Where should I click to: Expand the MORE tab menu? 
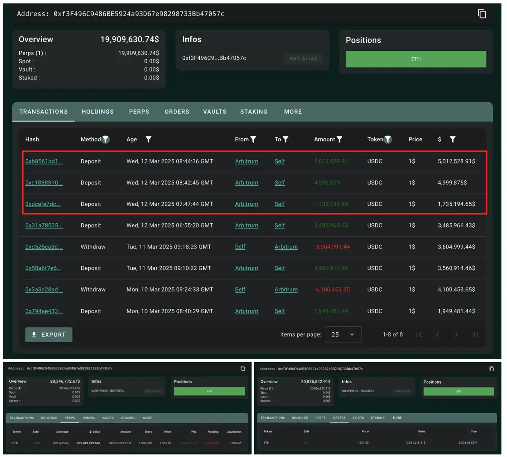[x=293, y=112]
